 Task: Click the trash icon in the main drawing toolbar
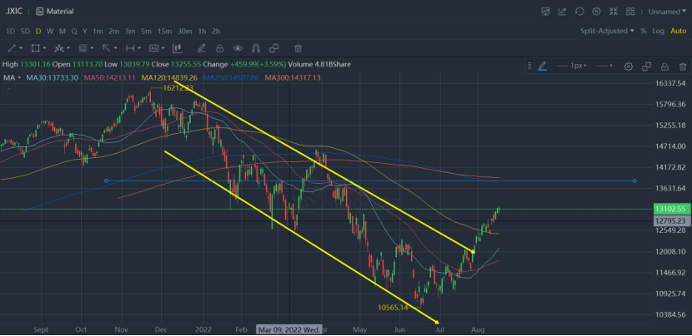pyautogui.click(x=298, y=48)
